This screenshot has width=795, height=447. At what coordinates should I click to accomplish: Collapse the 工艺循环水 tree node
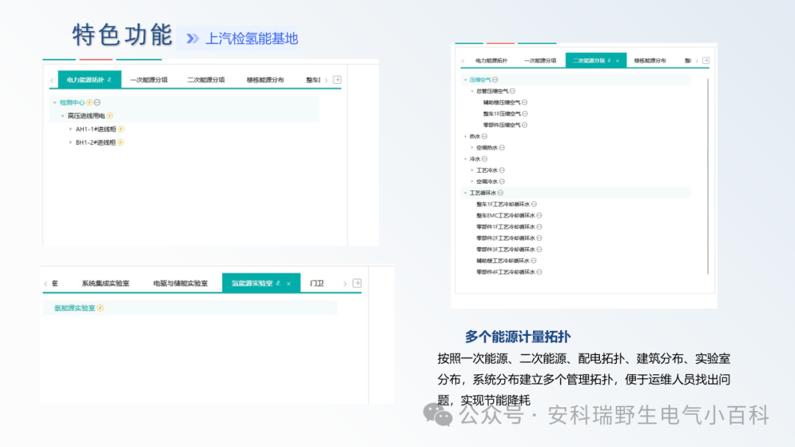click(x=465, y=193)
